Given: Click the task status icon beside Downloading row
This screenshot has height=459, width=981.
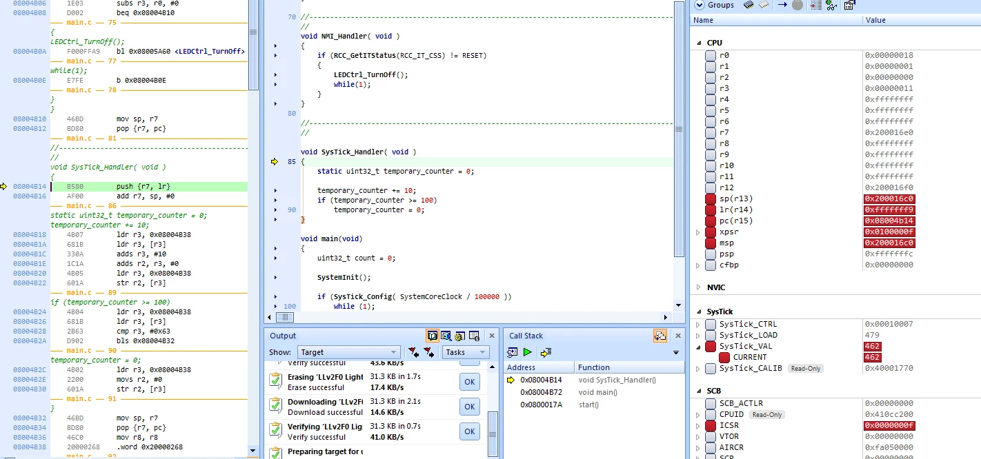Looking at the screenshot, I should click(275, 406).
